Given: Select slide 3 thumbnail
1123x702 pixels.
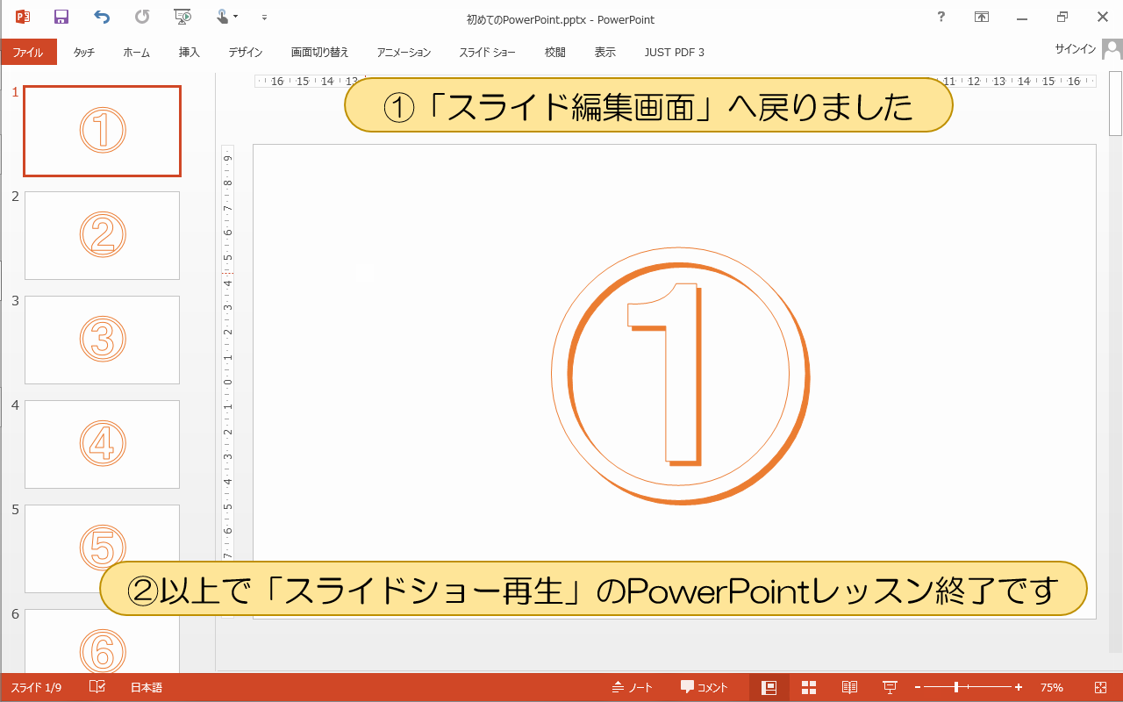Looking at the screenshot, I should (x=102, y=340).
